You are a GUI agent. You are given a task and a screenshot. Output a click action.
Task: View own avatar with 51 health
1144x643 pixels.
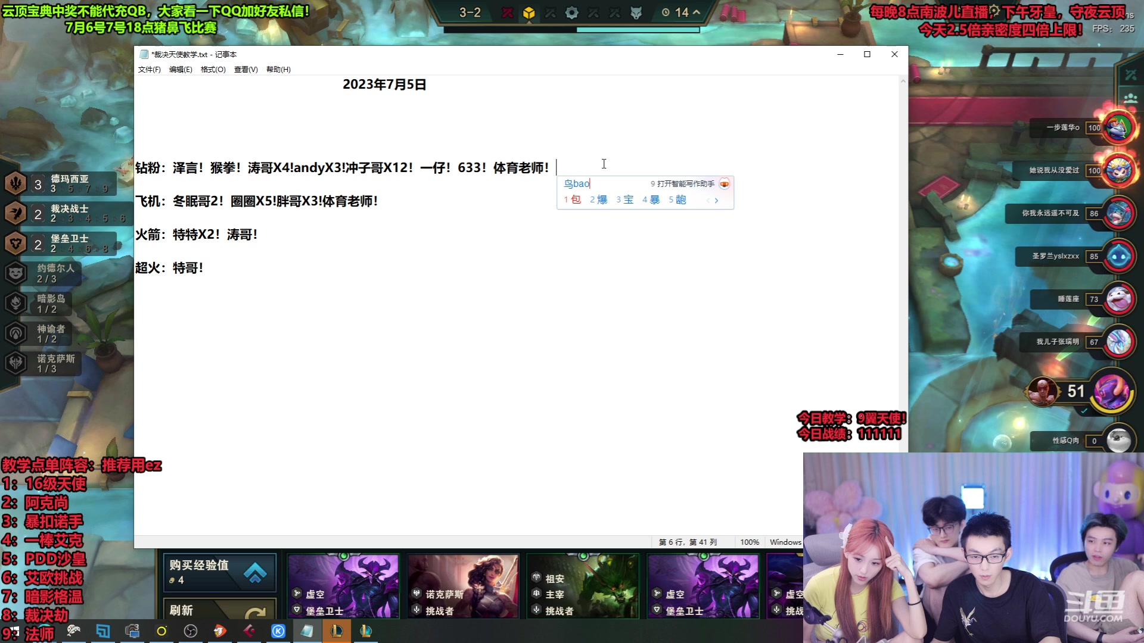pyautogui.click(x=1111, y=391)
